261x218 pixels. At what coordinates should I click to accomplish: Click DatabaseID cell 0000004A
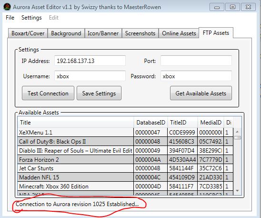click(x=151, y=159)
